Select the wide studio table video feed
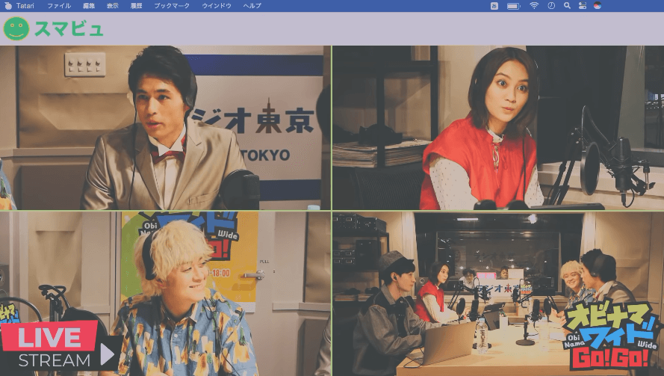664x376 pixels. tap(498, 294)
